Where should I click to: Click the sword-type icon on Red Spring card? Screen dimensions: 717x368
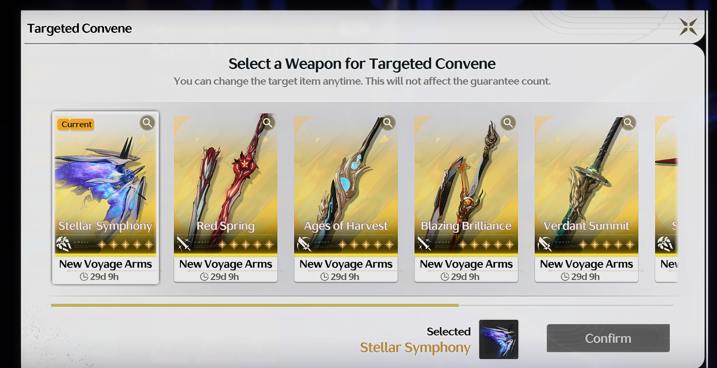pos(184,244)
